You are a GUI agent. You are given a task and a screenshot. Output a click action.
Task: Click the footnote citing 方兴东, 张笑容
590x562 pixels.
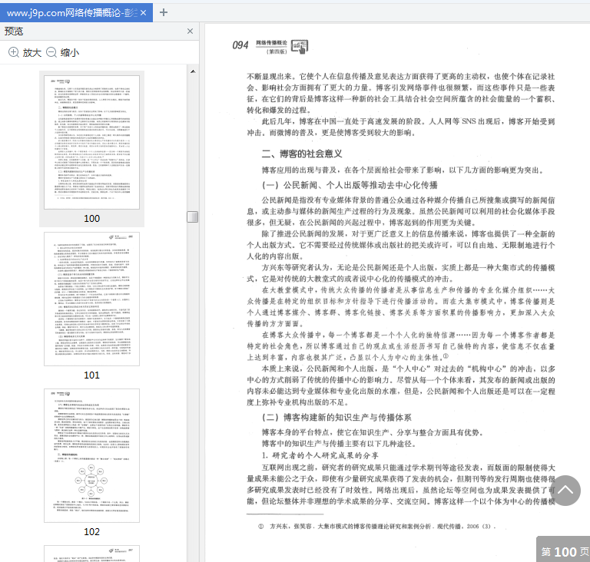click(377, 526)
